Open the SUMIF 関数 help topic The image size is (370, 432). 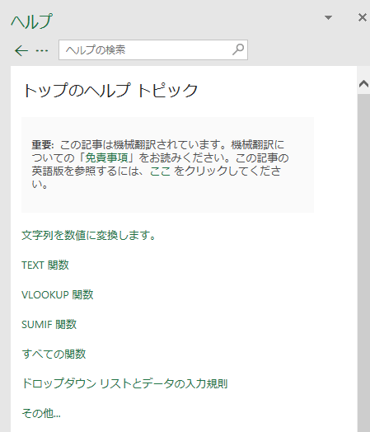[x=49, y=324]
